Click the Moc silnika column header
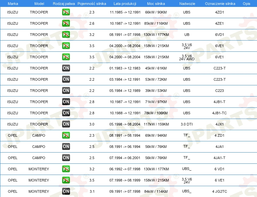 click(x=156, y=4)
